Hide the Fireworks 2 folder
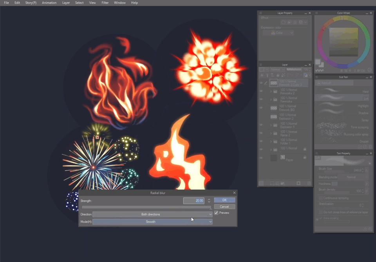The height and width of the screenshot is (262, 376). [261, 91]
